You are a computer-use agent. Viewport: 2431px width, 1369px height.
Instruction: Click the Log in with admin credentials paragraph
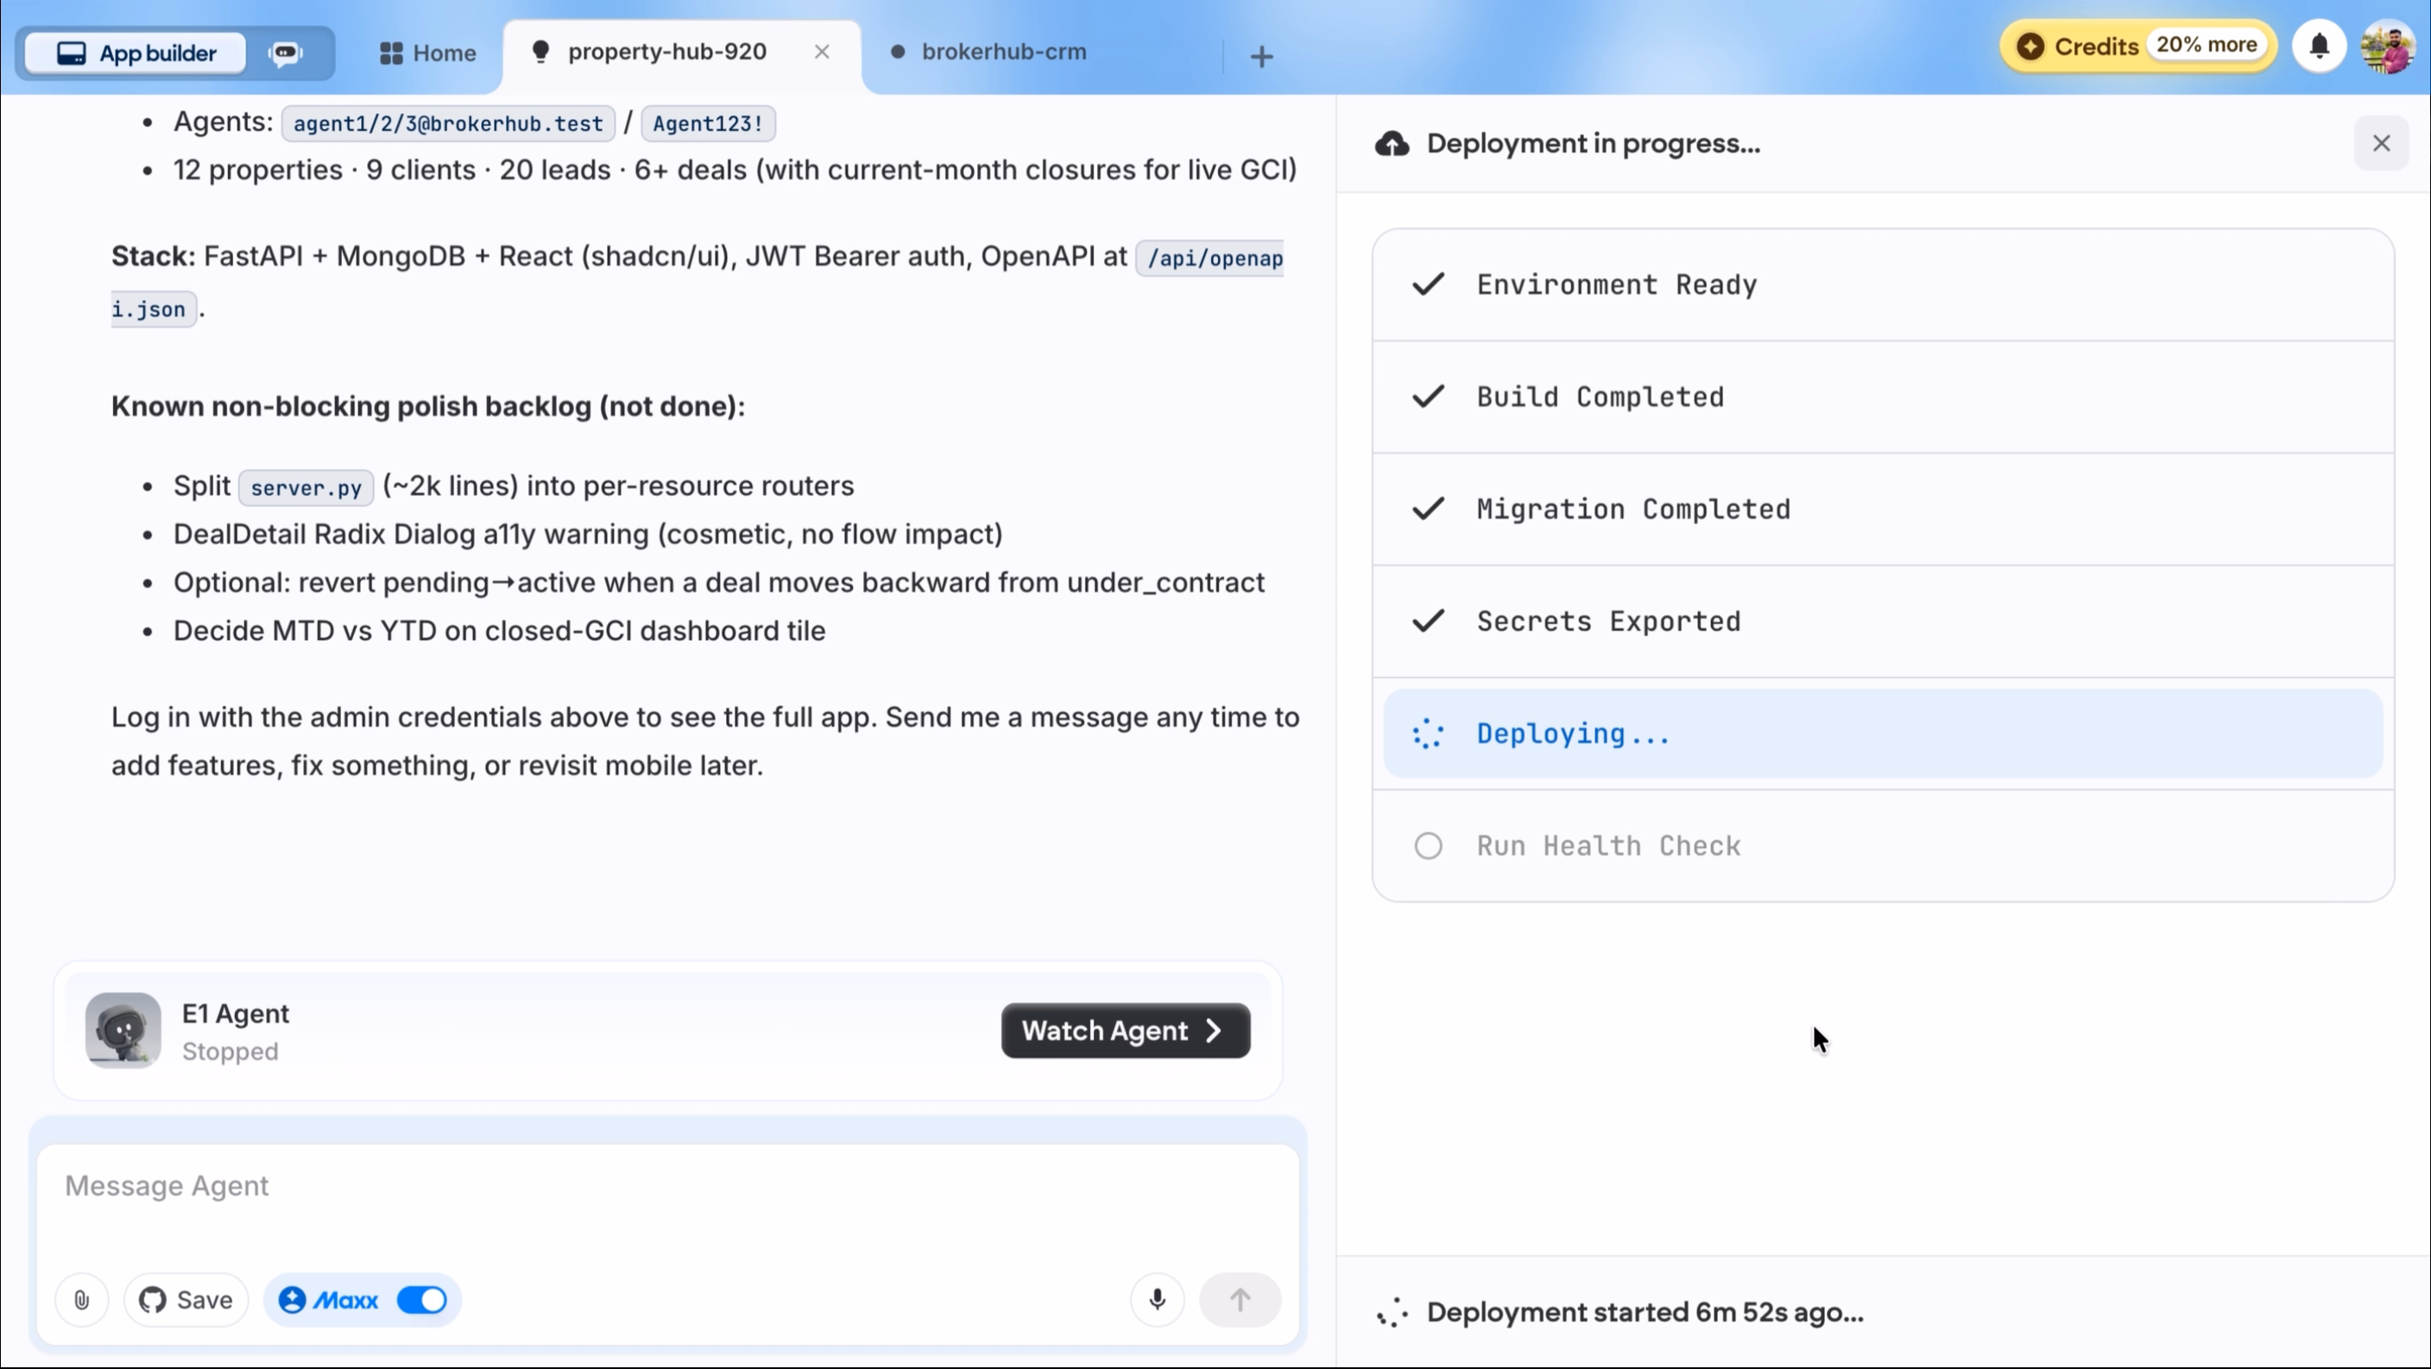point(706,741)
